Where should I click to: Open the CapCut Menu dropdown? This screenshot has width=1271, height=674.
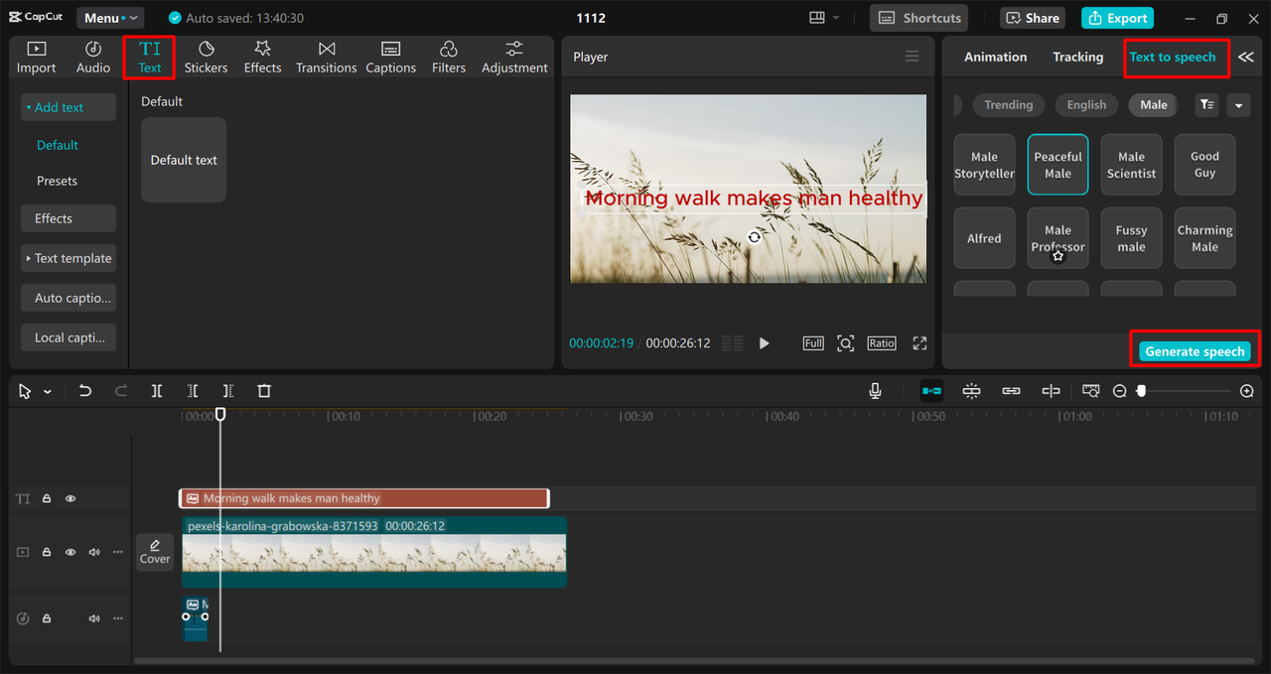(110, 18)
